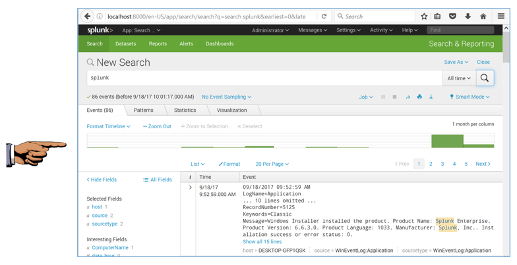The image size is (517, 265).
Task: Click the page vertical scrollbar thumb
Action: (x=506, y=47)
